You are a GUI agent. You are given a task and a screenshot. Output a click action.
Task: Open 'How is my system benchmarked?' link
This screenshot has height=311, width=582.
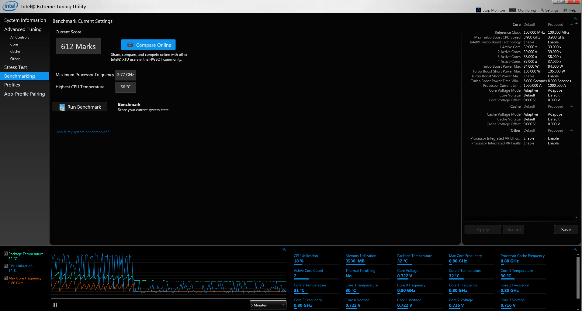[x=82, y=132]
